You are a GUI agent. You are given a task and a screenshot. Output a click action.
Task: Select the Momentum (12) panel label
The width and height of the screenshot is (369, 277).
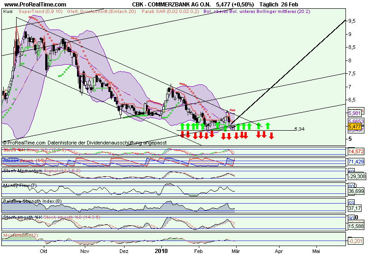[21, 235]
